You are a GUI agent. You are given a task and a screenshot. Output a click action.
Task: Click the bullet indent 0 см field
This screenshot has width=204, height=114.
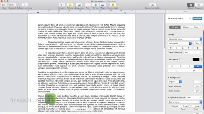(183, 106)
